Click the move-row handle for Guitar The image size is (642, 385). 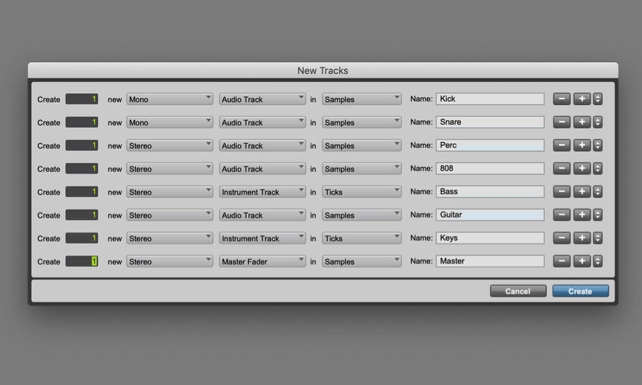click(x=598, y=215)
